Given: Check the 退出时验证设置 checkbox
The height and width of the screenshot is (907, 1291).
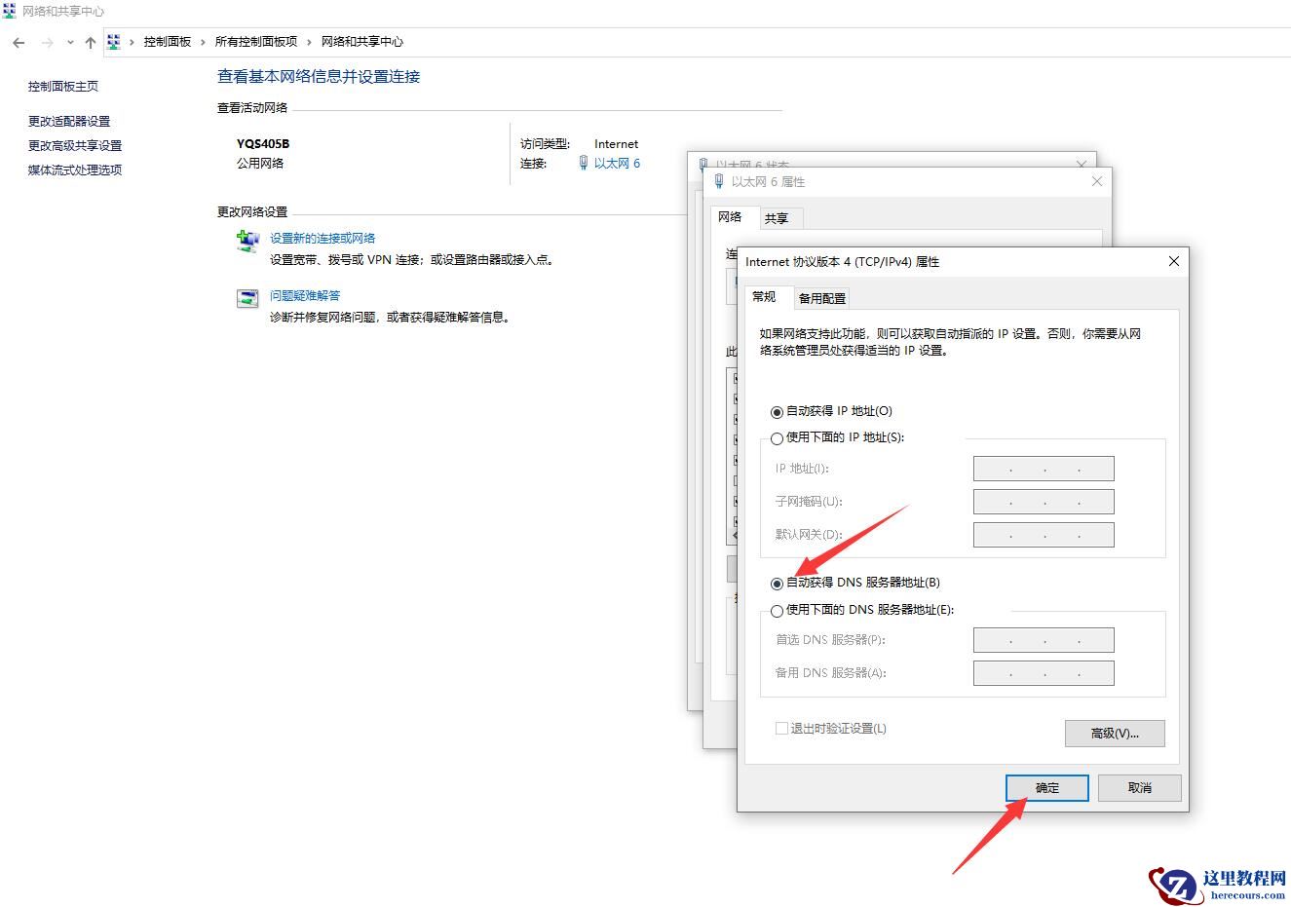Looking at the screenshot, I should (780, 728).
